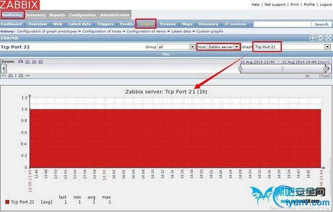Open the Monitoring menu

pos(12,15)
